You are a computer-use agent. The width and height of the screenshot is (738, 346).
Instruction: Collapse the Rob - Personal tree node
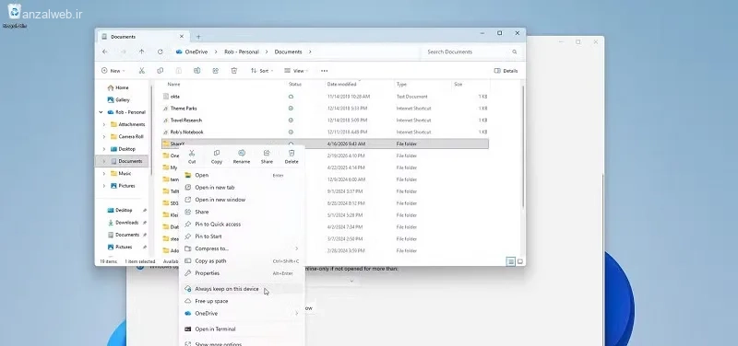[101, 112]
